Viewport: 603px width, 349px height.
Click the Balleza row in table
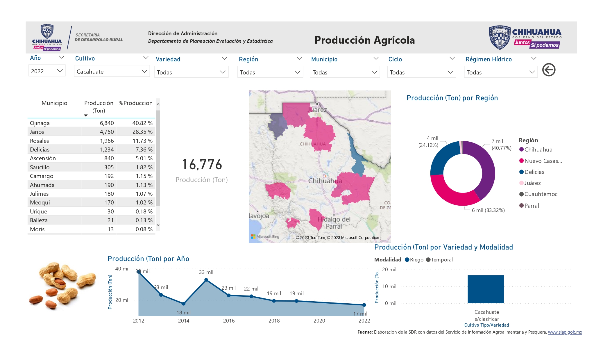tap(91, 220)
